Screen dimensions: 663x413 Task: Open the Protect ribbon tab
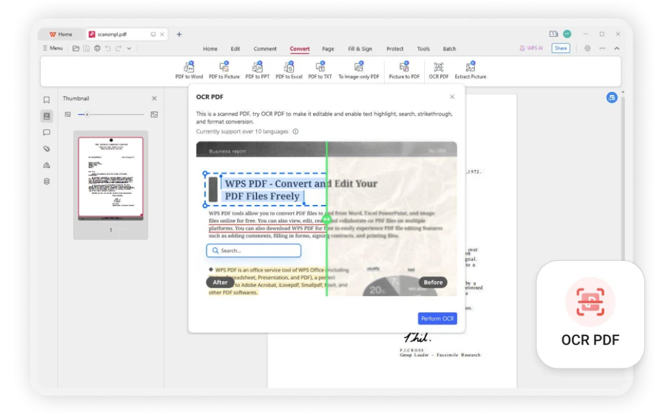tap(394, 48)
